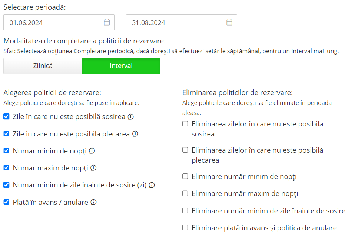Check 'Eliminare număr maxim de nopţi'
This screenshot has height=241, width=355.
click(x=185, y=193)
